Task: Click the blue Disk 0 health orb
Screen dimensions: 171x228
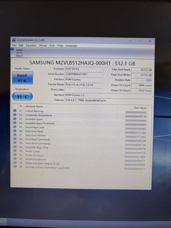Action: pos(12,50)
